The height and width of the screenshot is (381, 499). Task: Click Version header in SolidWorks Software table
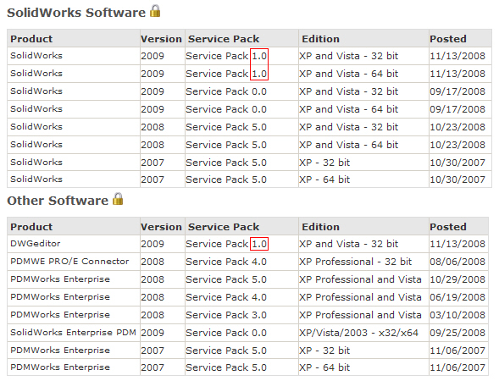(x=161, y=39)
